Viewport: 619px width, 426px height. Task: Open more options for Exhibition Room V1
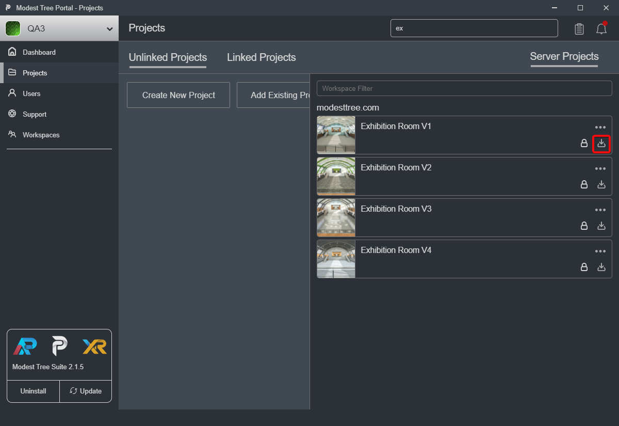click(600, 127)
